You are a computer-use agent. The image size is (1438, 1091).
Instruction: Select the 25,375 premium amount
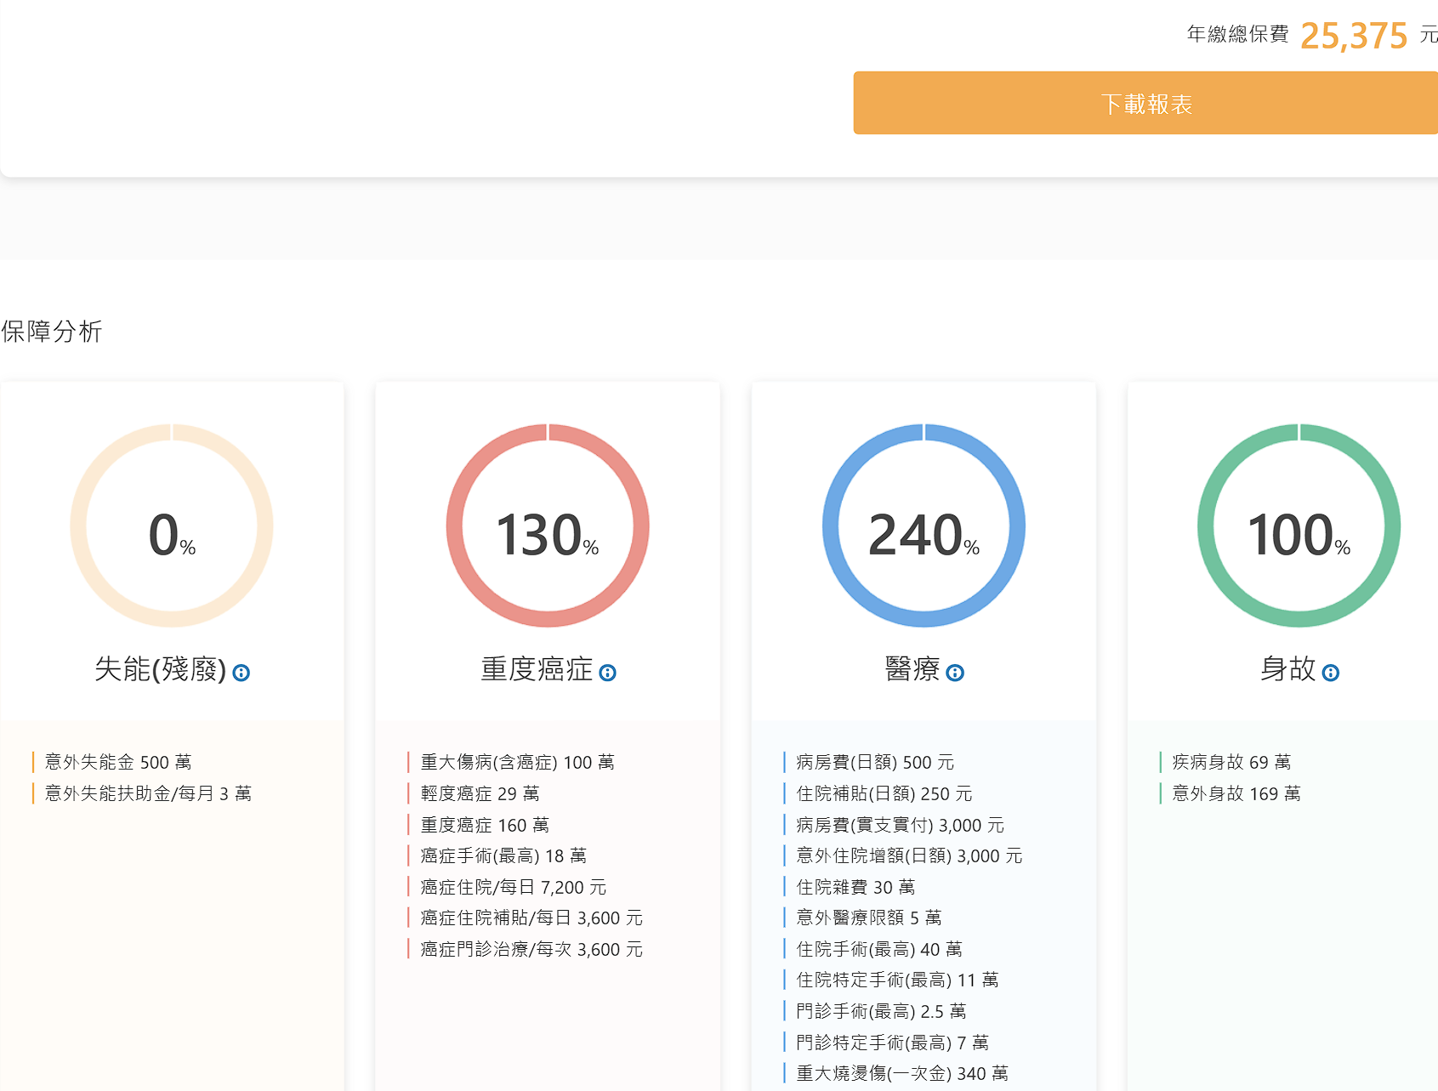pyautogui.click(x=1354, y=36)
